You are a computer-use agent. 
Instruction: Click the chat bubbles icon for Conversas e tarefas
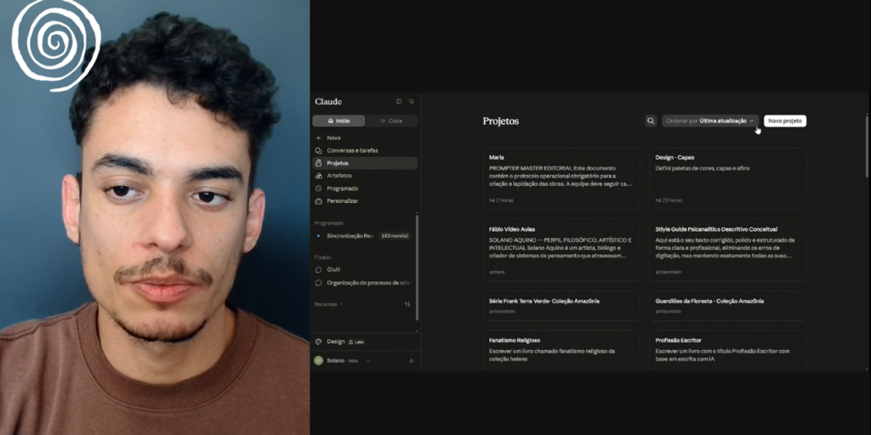pyautogui.click(x=318, y=150)
